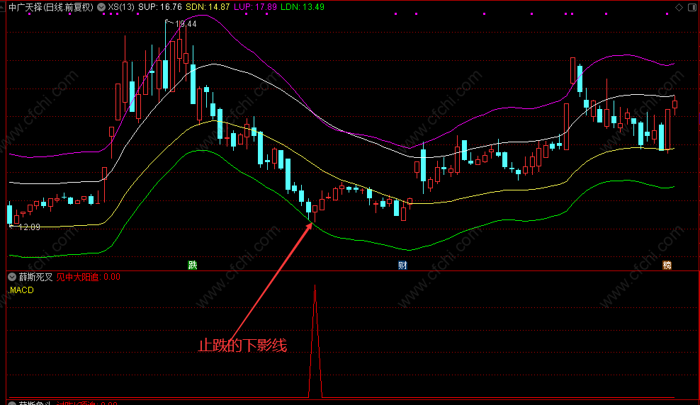Viewport: 700px width, 405px height.
Task: Click the chart title 中广天择(日线.前复权)
Action: click(x=51, y=7)
